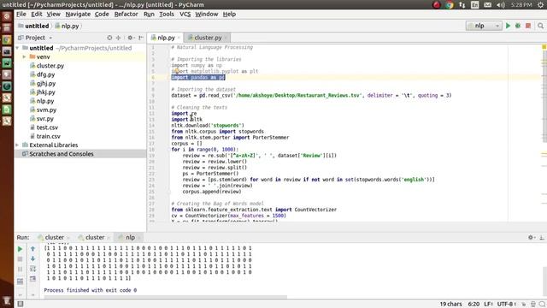
Task: Toggle read-only lock icon in status bar
Action: (x=524, y=305)
